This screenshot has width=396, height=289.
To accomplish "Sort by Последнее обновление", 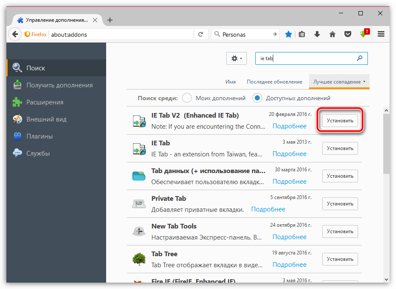I will 275,81.
